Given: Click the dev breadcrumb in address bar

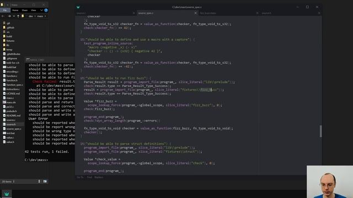Looking at the screenshot, I should click(31, 16).
